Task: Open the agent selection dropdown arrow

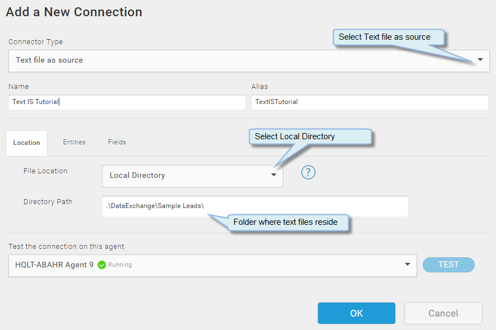Action: (x=408, y=264)
